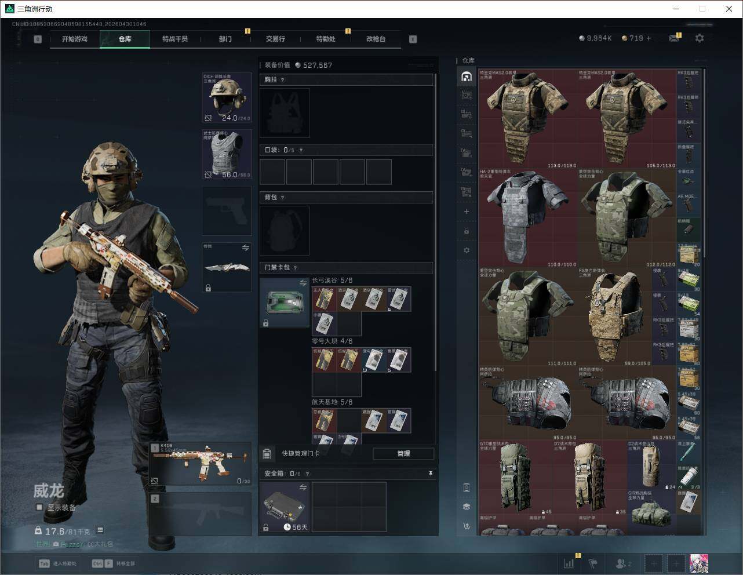
Task: Click the E next-tab key icon
Action: coord(413,39)
